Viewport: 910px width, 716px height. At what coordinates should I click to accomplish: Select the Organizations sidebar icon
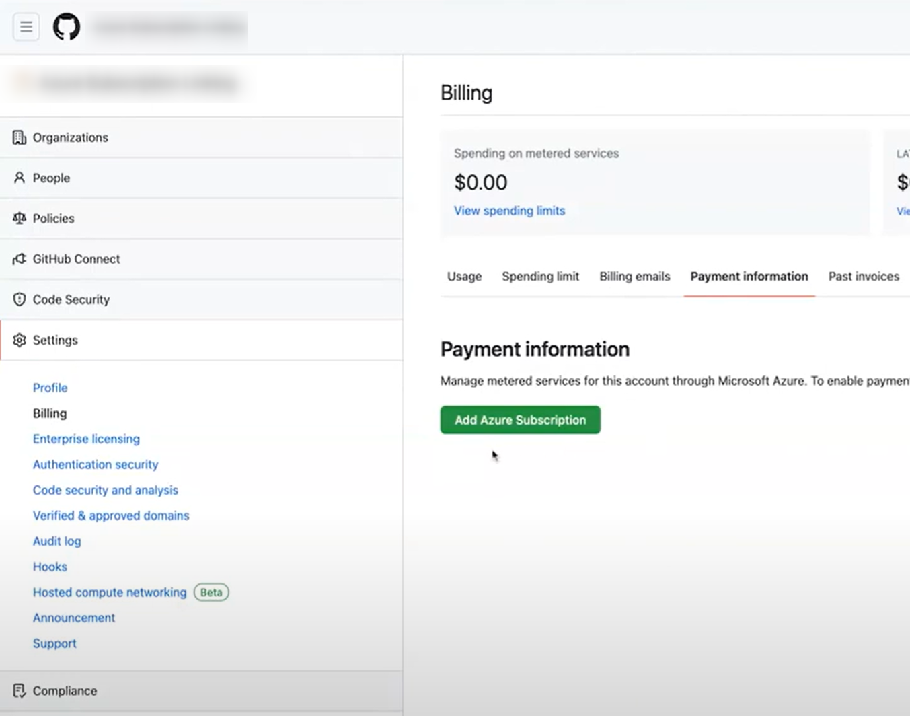pos(19,137)
